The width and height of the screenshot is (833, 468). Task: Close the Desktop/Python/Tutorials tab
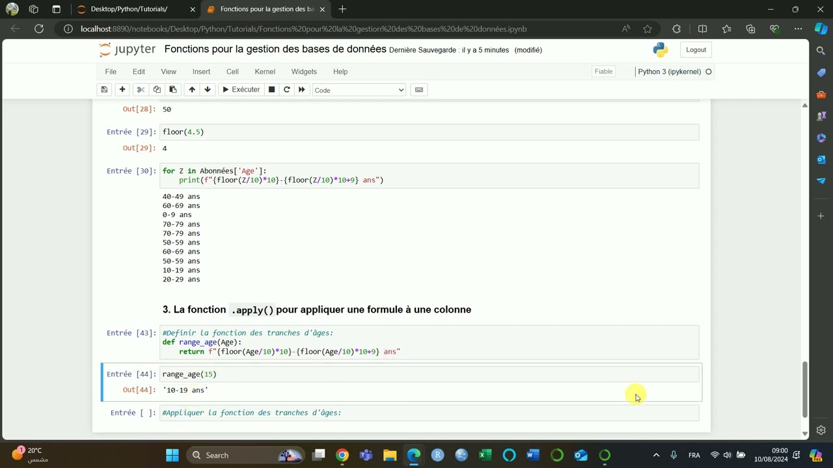point(193,9)
